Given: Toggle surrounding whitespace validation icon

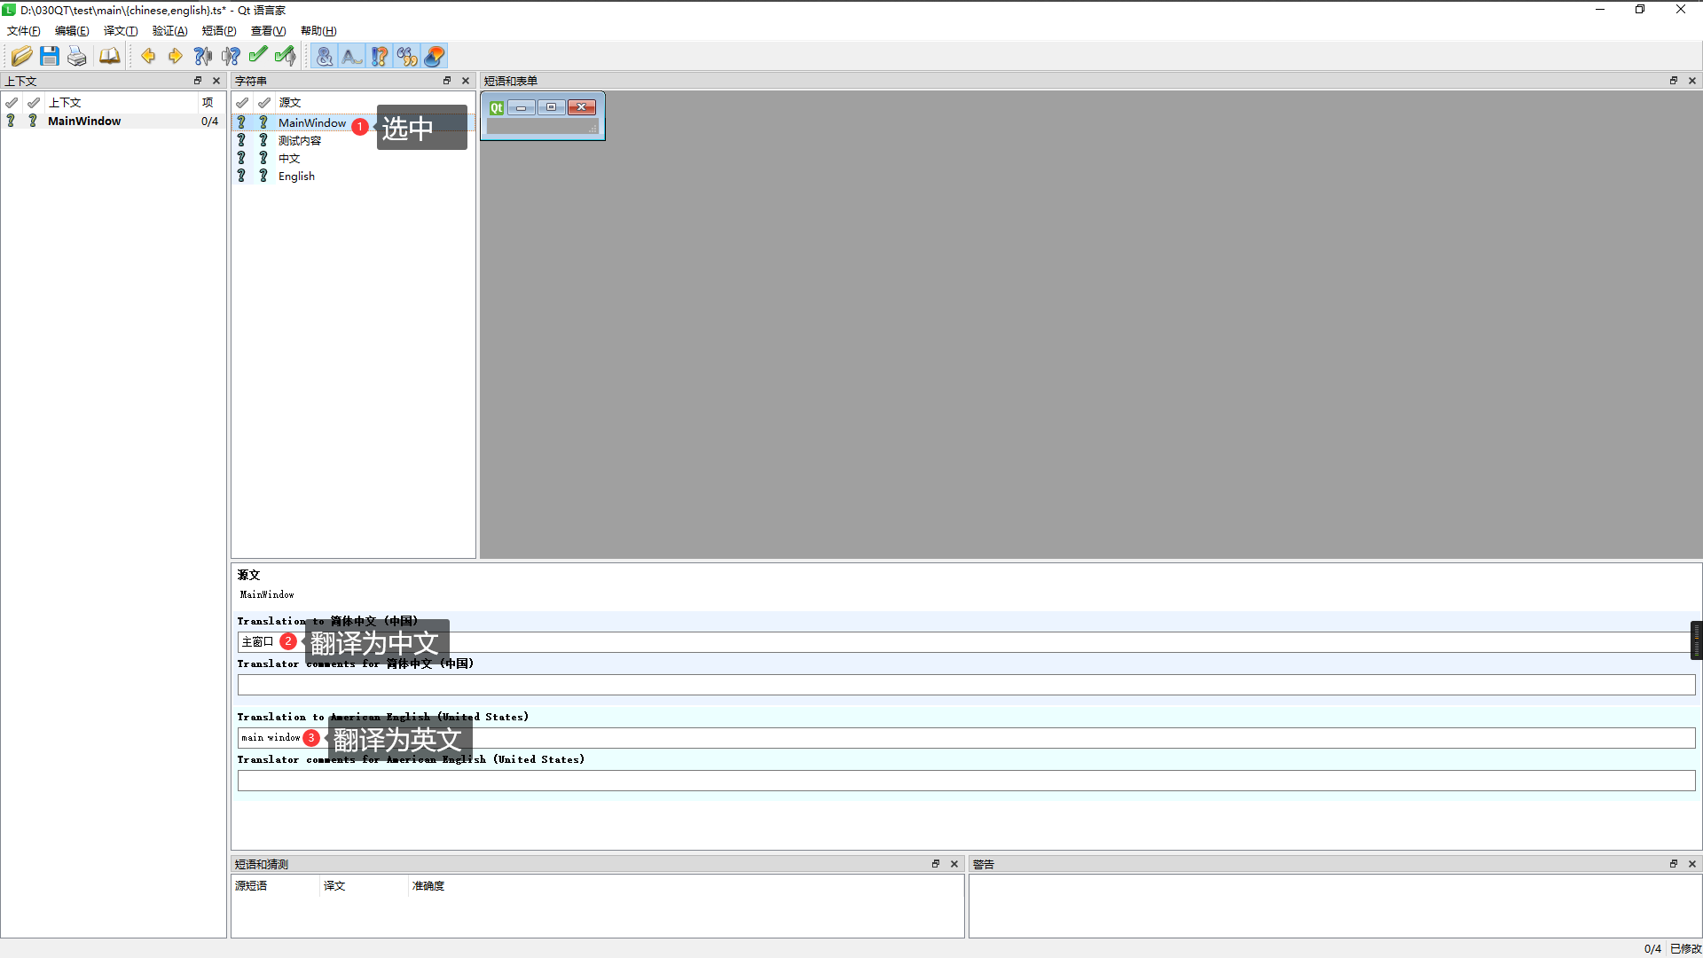Looking at the screenshot, I should pyautogui.click(x=352, y=57).
